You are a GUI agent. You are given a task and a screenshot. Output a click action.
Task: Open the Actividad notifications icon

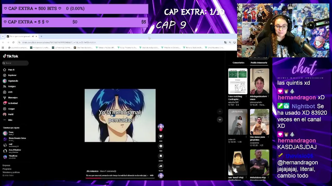5,103
